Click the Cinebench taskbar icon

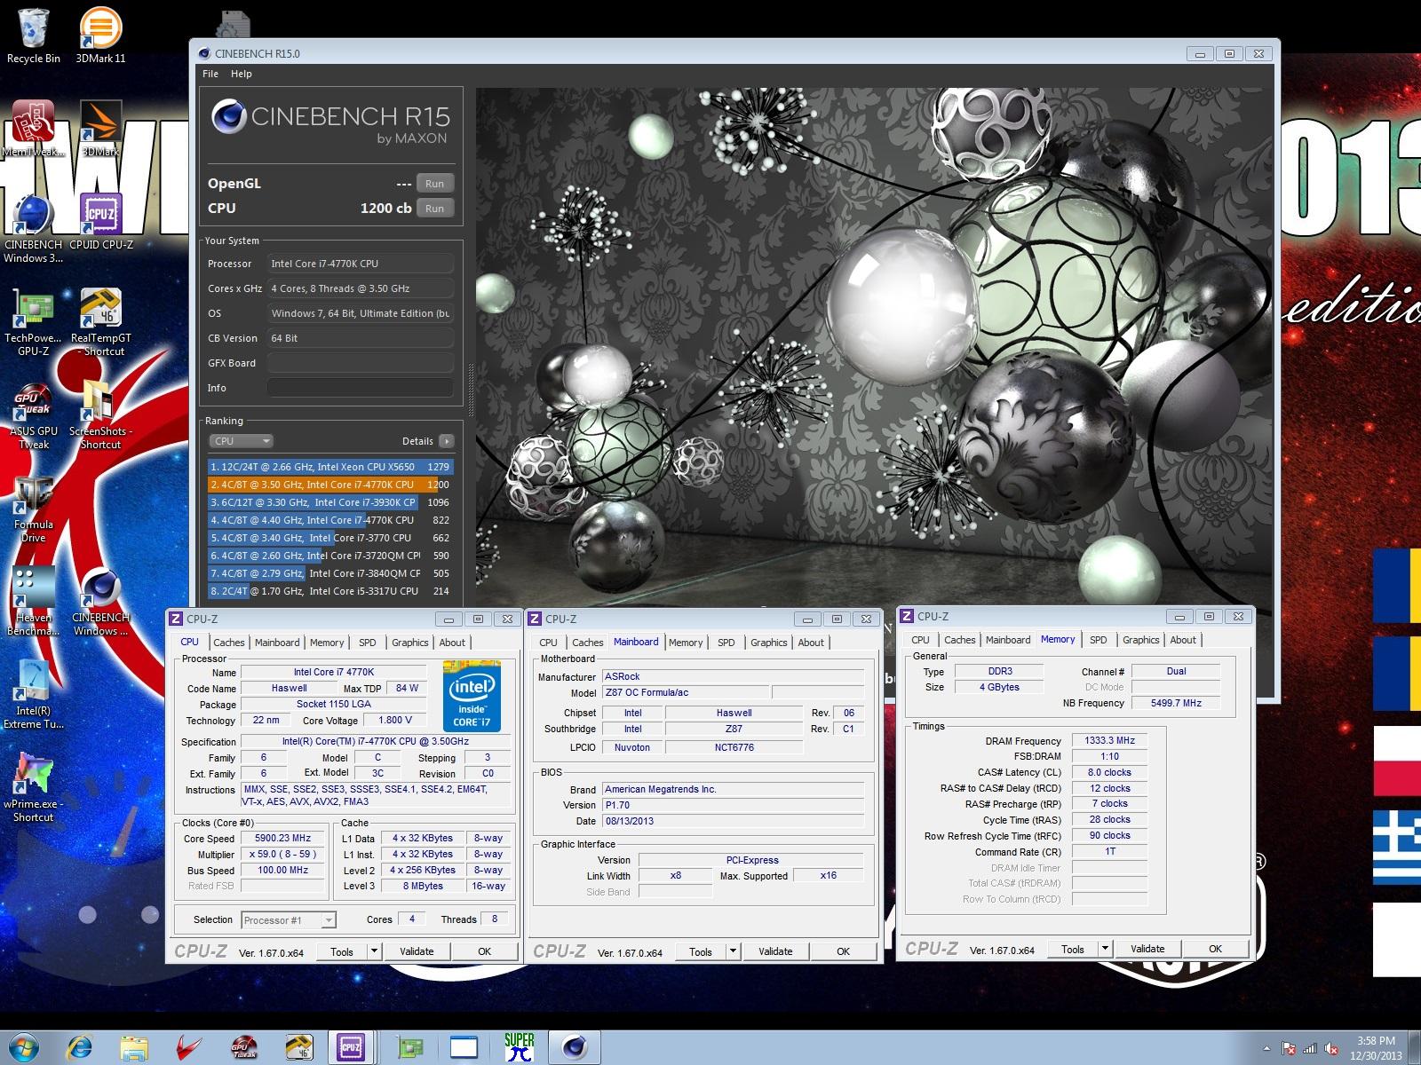573,1047
